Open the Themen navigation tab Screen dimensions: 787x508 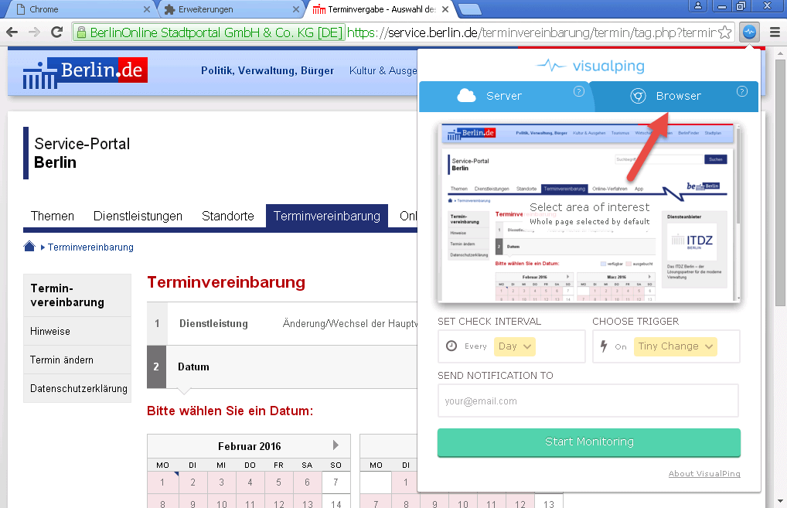point(53,216)
